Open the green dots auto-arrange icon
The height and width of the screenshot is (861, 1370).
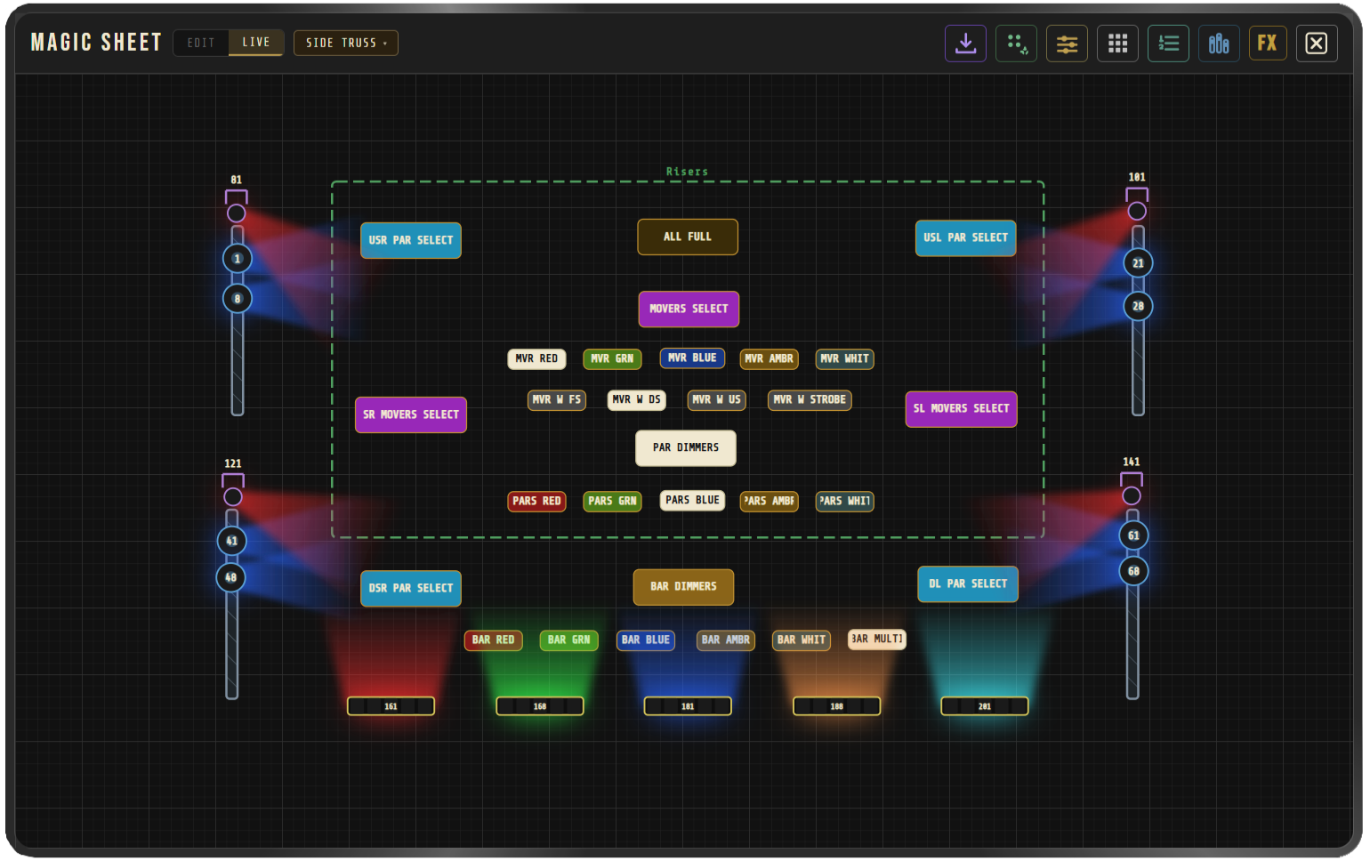pyautogui.click(x=1017, y=44)
